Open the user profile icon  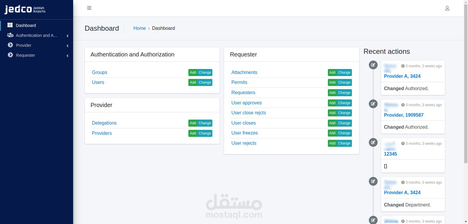pyautogui.click(x=447, y=8)
